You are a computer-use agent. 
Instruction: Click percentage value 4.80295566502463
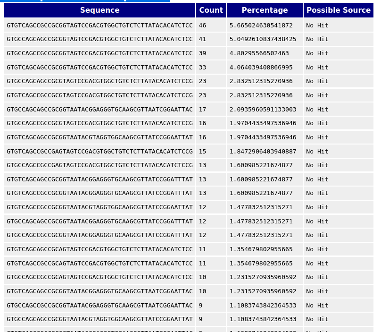click(259, 53)
